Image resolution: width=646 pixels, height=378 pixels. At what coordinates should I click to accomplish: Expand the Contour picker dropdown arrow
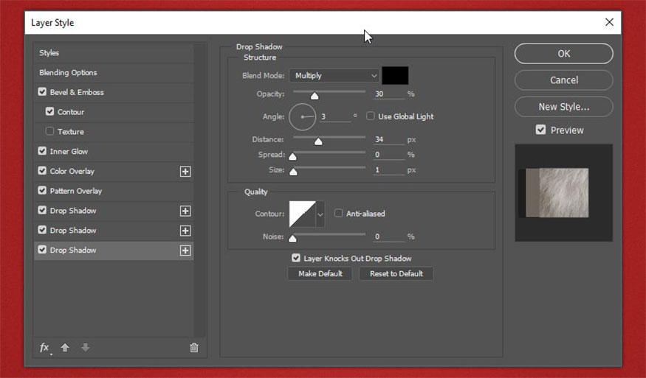320,214
